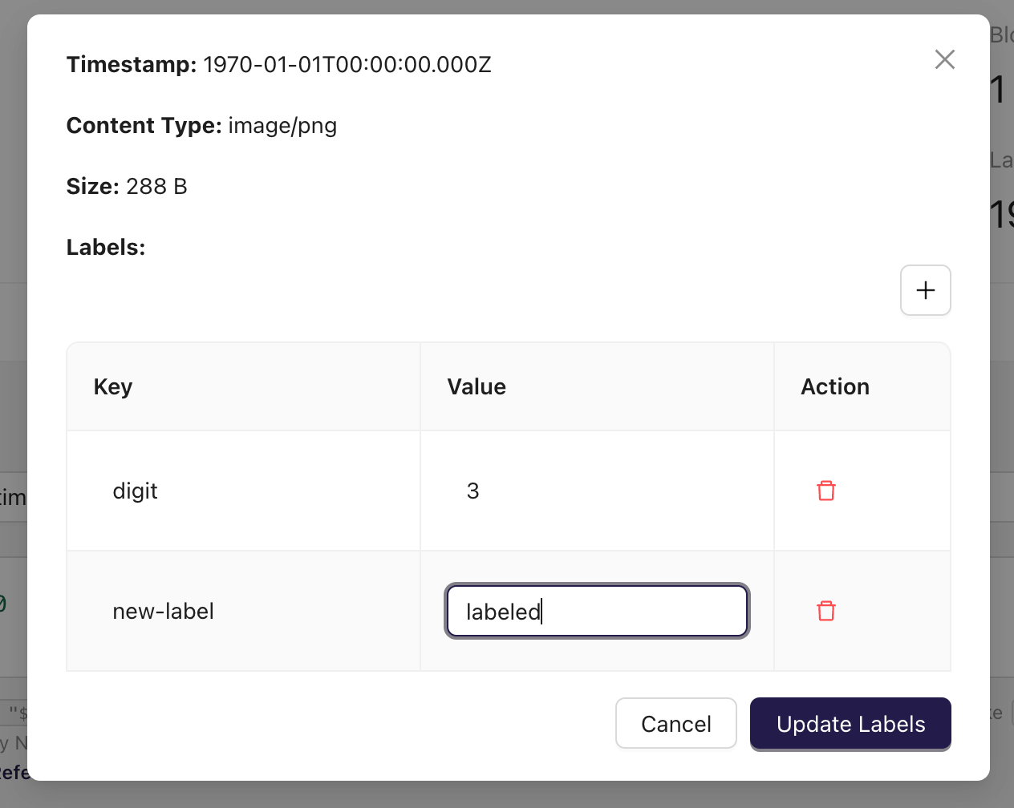Click the Labels heading
The height and width of the screenshot is (808, 1014).
point(105,247)
